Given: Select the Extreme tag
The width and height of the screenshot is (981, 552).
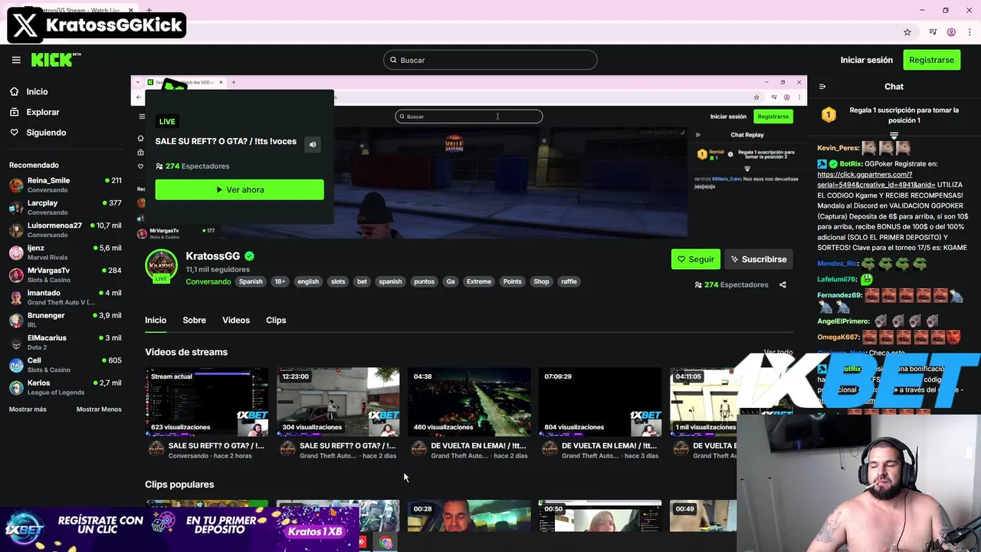Looking at the screenshot, I should [x=479, y=281].
